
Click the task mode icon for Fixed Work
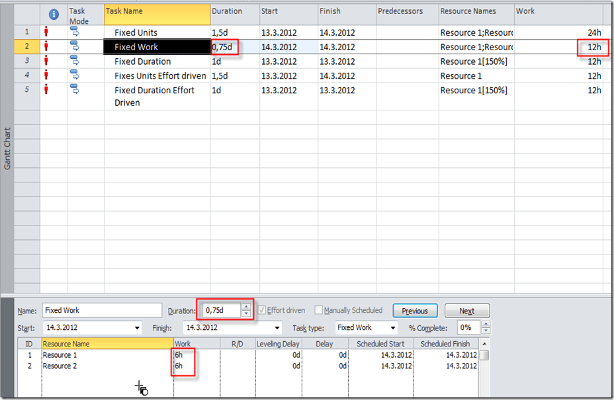click(75, 46)
